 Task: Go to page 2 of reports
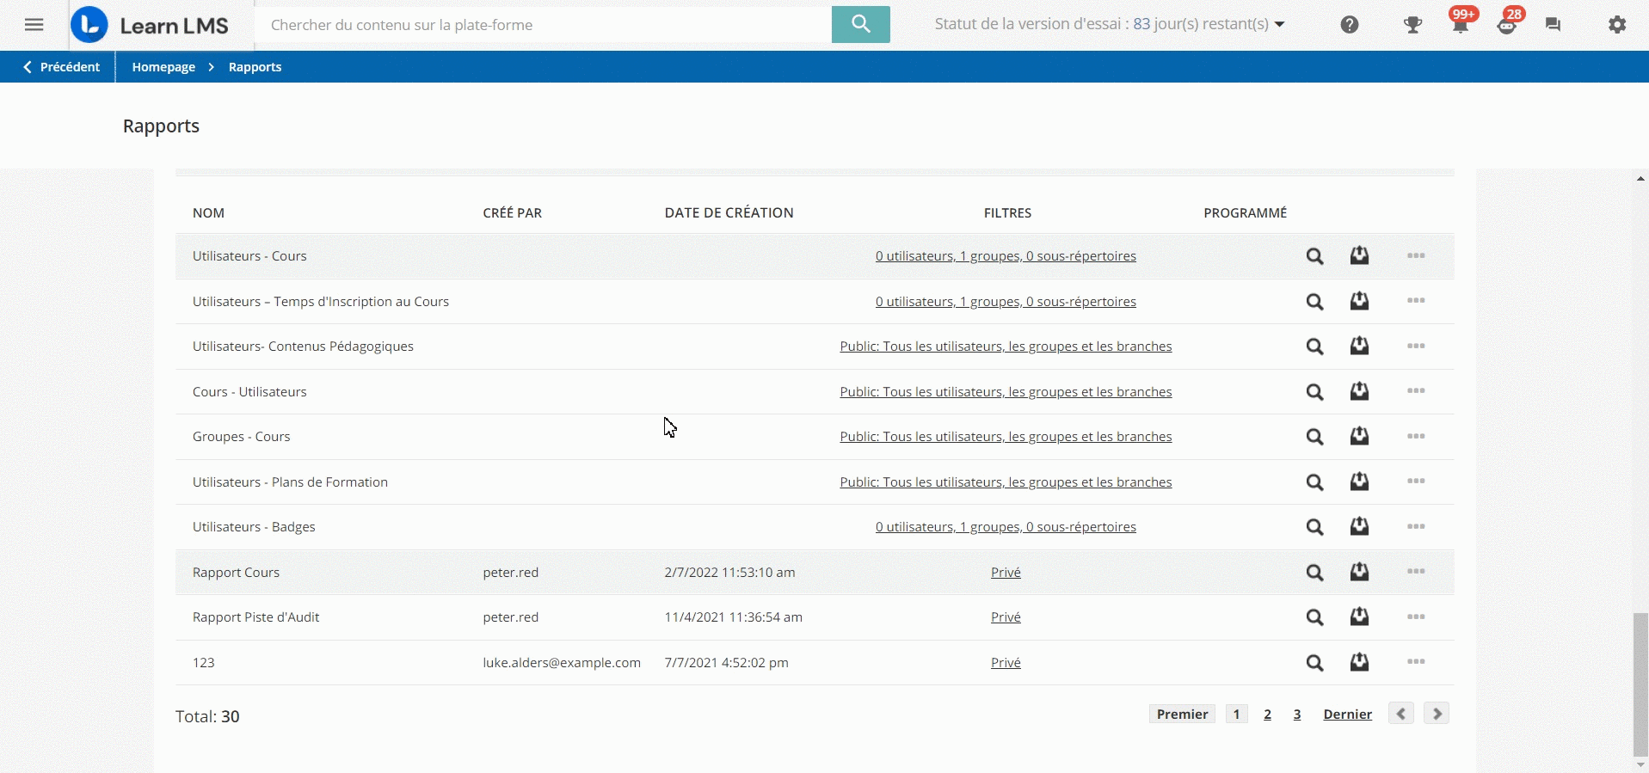click(1267, 715)
